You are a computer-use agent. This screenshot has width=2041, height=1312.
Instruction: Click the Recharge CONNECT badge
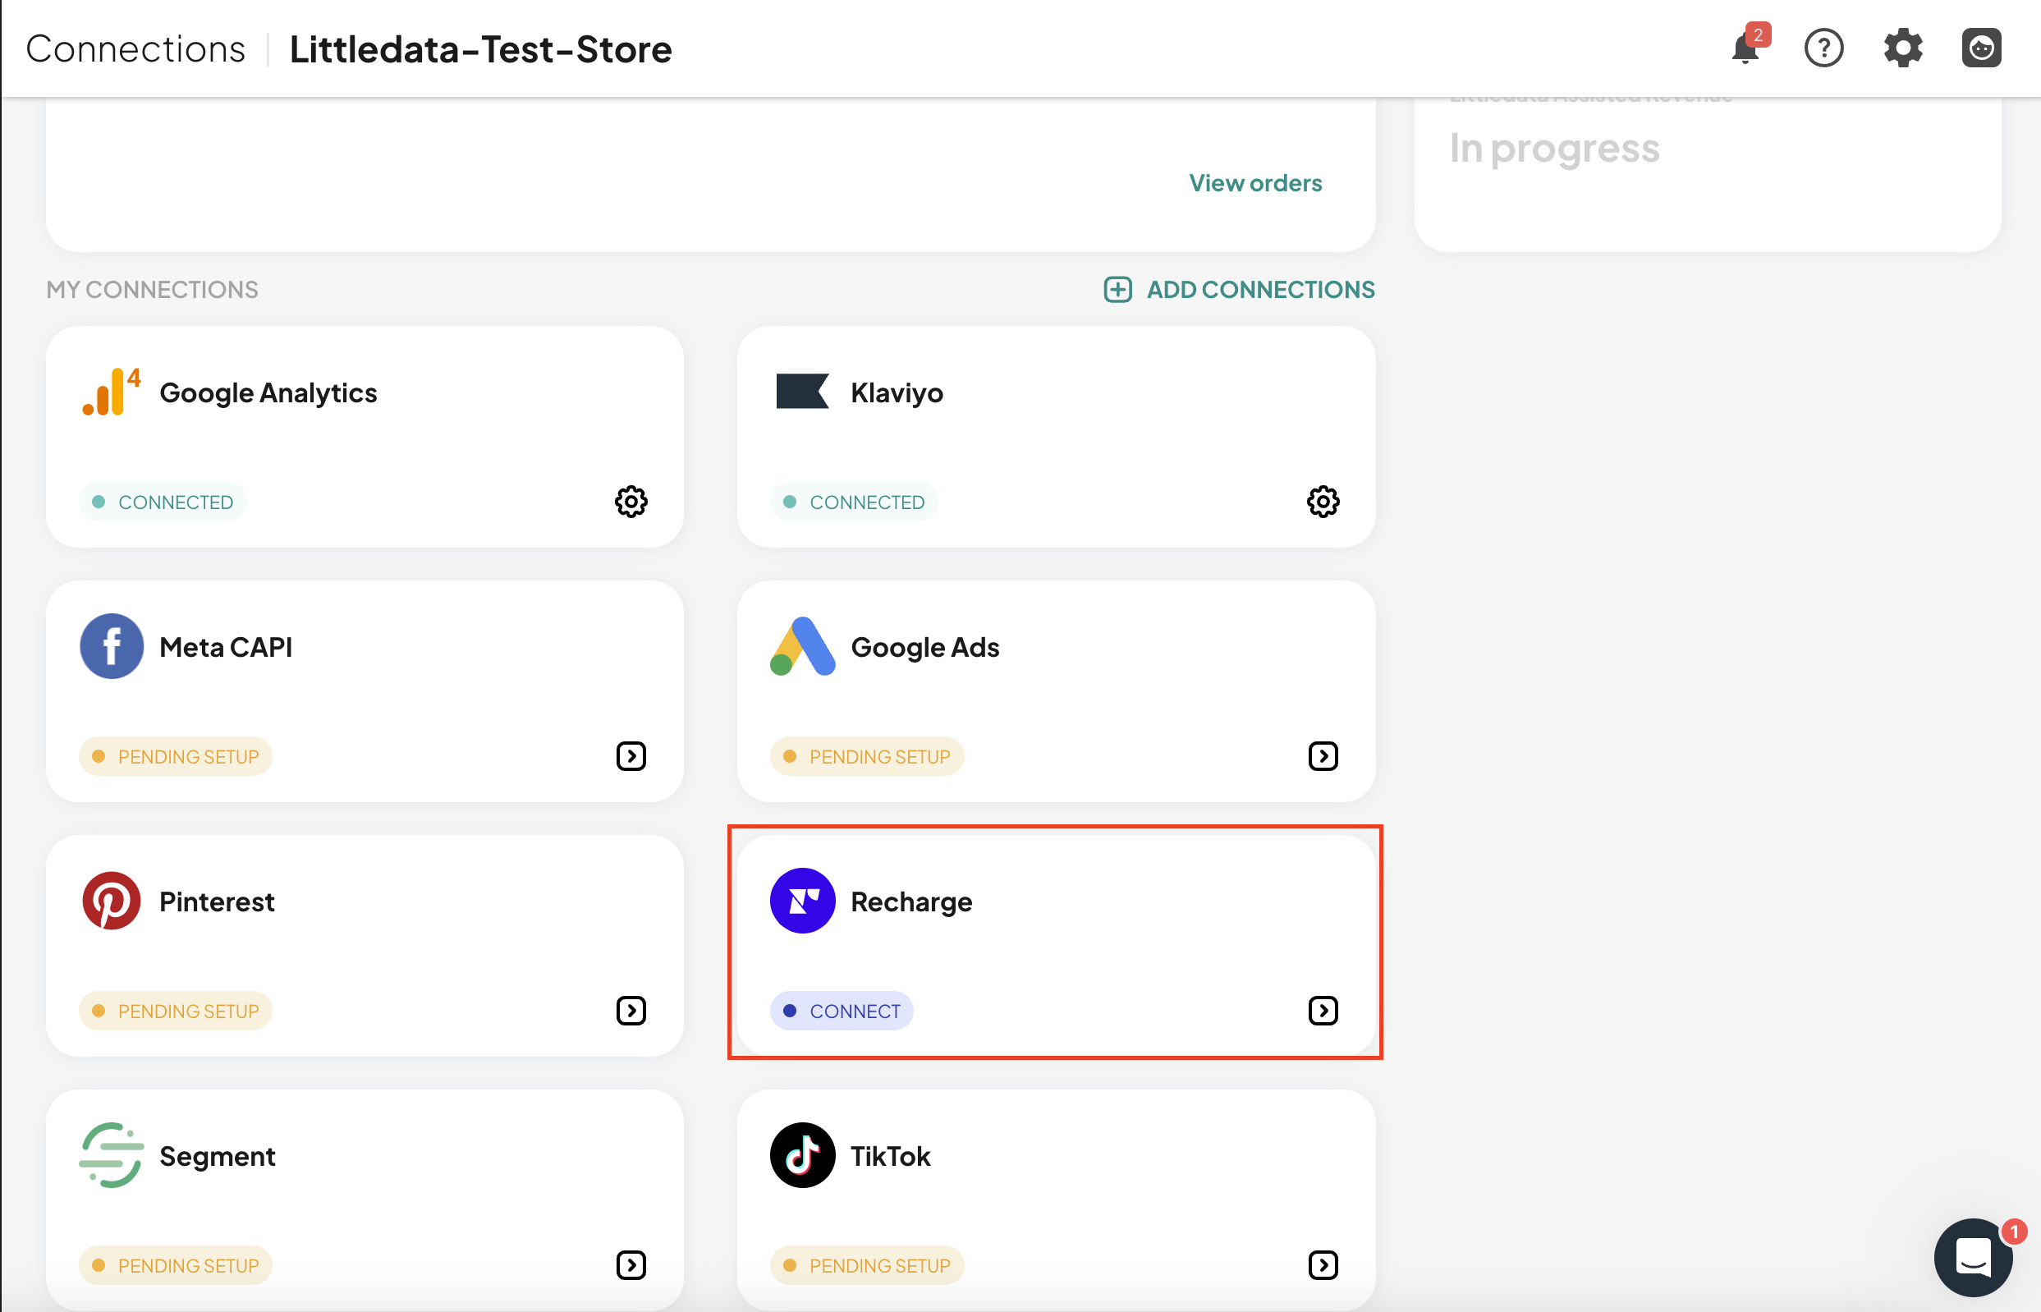coord(842,1012)
